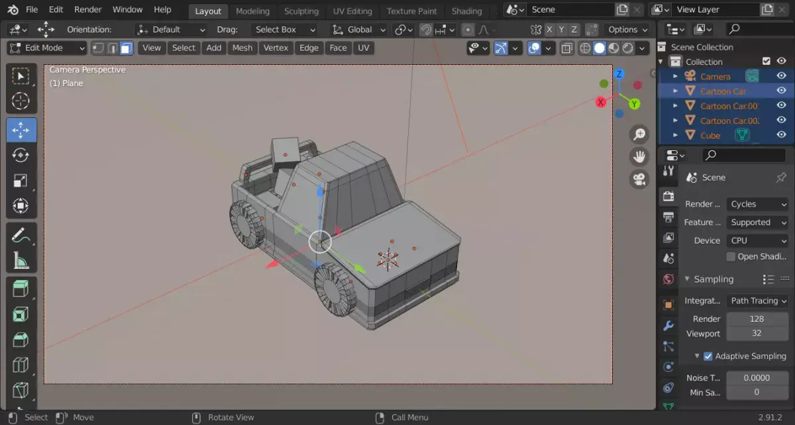
Task: Open the File menu
Action: tap(32, 10)
